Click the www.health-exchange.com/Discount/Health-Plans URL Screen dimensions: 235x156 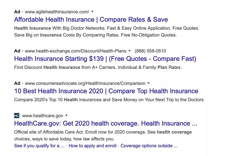point(76,51)
